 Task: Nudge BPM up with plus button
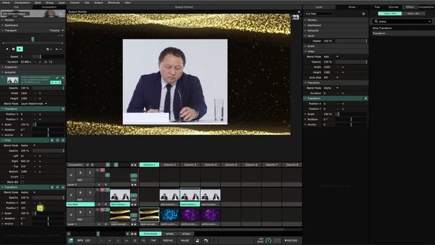tap(109, 240)
